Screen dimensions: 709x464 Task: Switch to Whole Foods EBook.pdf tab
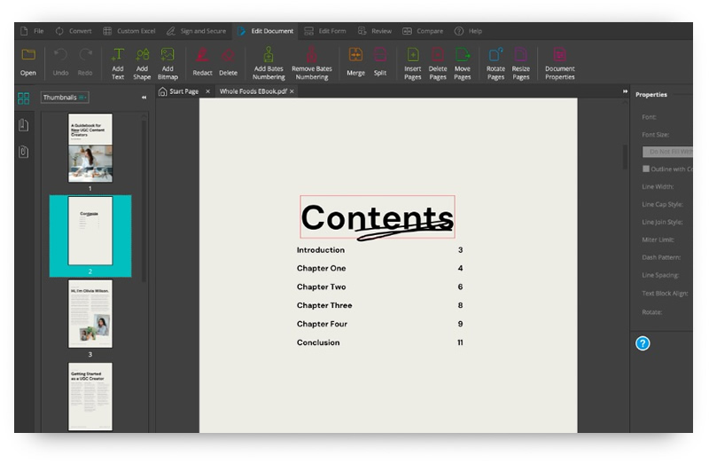[x=253, y=91]
